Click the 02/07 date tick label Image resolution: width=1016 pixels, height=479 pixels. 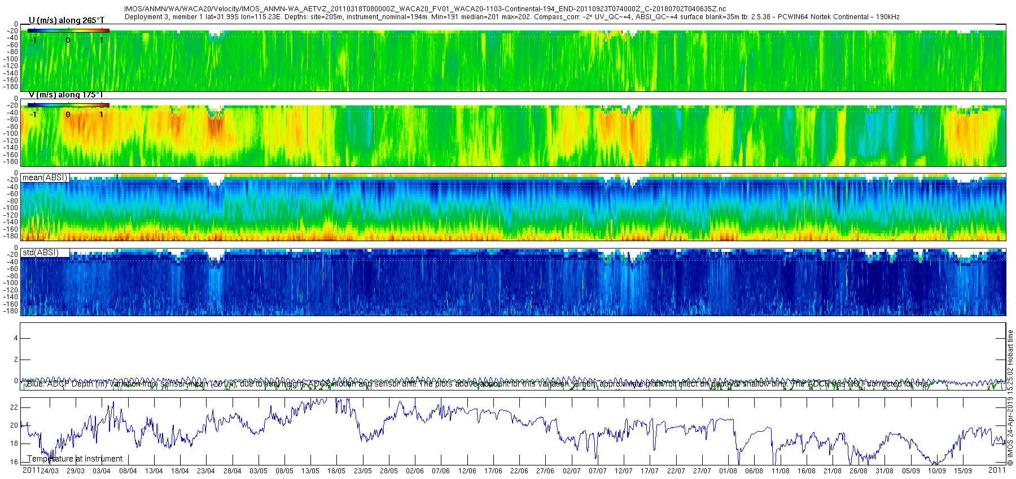pyautogui.click(x=572, y=471)
